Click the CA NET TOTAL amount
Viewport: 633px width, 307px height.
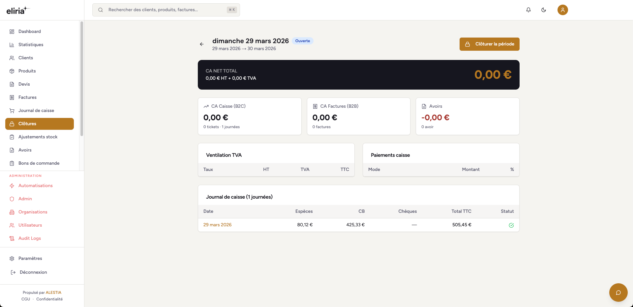[x=493, y=75]
